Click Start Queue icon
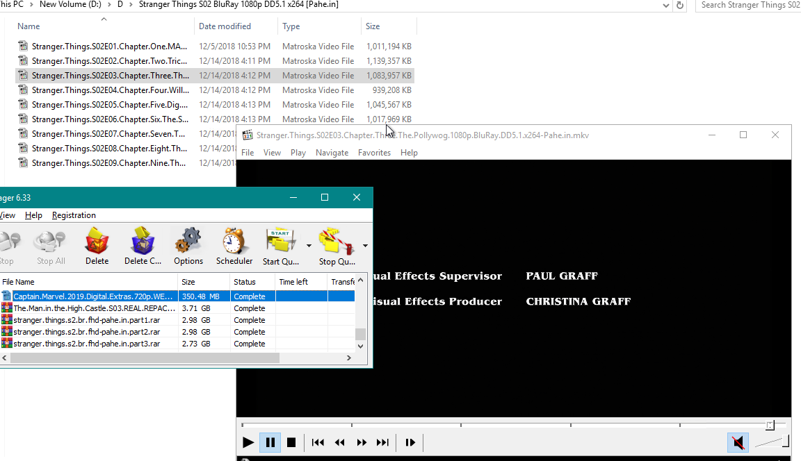The image size is (801, 461). coord(280,246)
